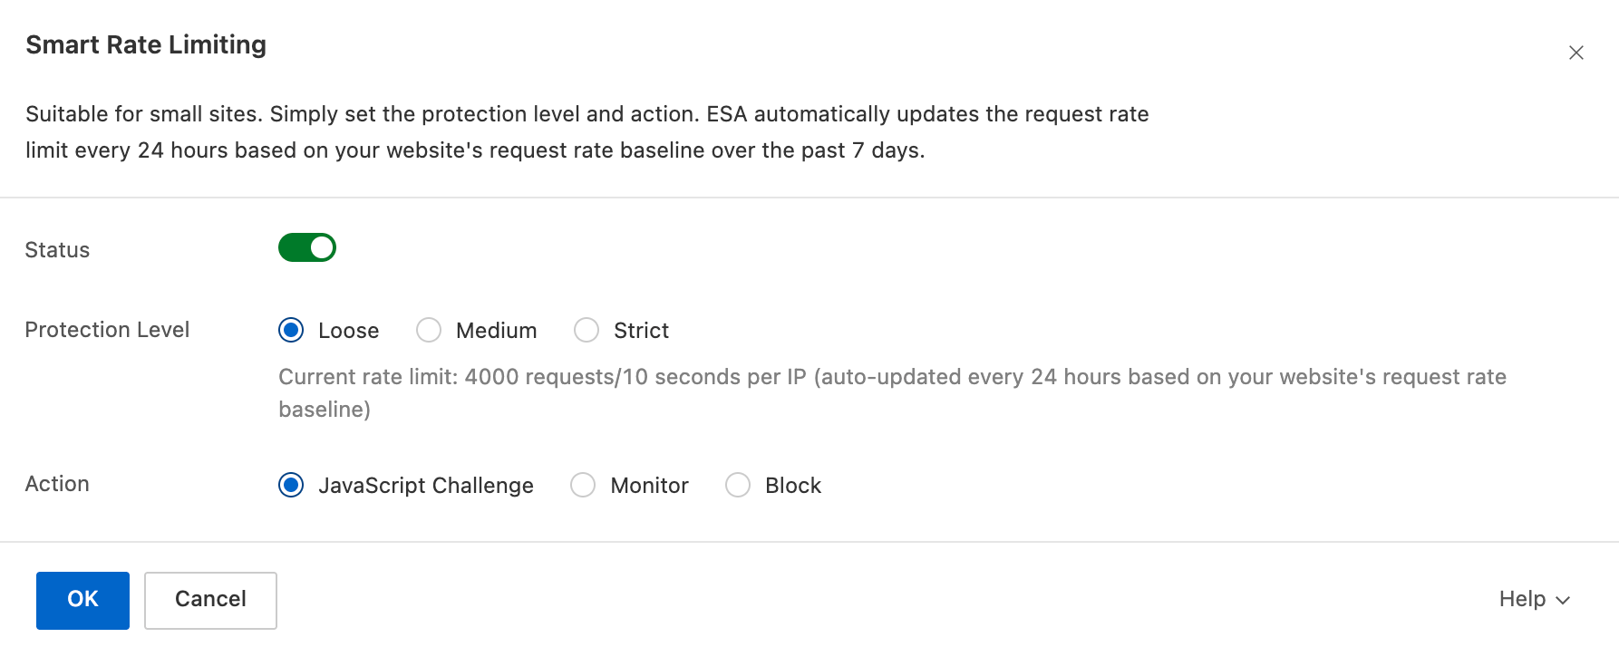Viewport: 1619px width, 647px height.
Task: Select the Loose protection level
Action: [291, 330]
